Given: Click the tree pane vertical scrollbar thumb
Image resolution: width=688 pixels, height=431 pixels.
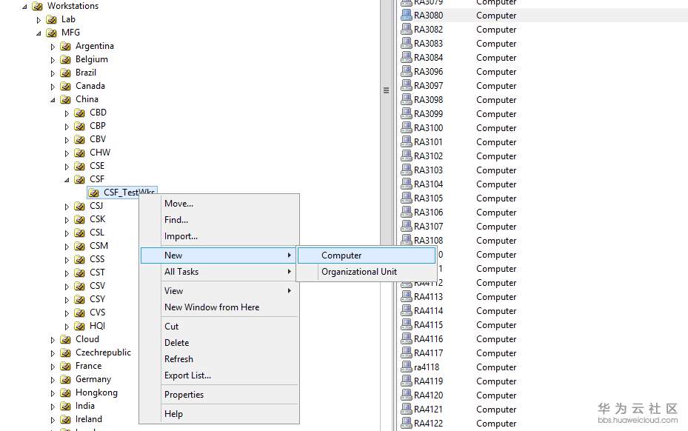Looking at the screenshot, I should click(x=386, y=90).
